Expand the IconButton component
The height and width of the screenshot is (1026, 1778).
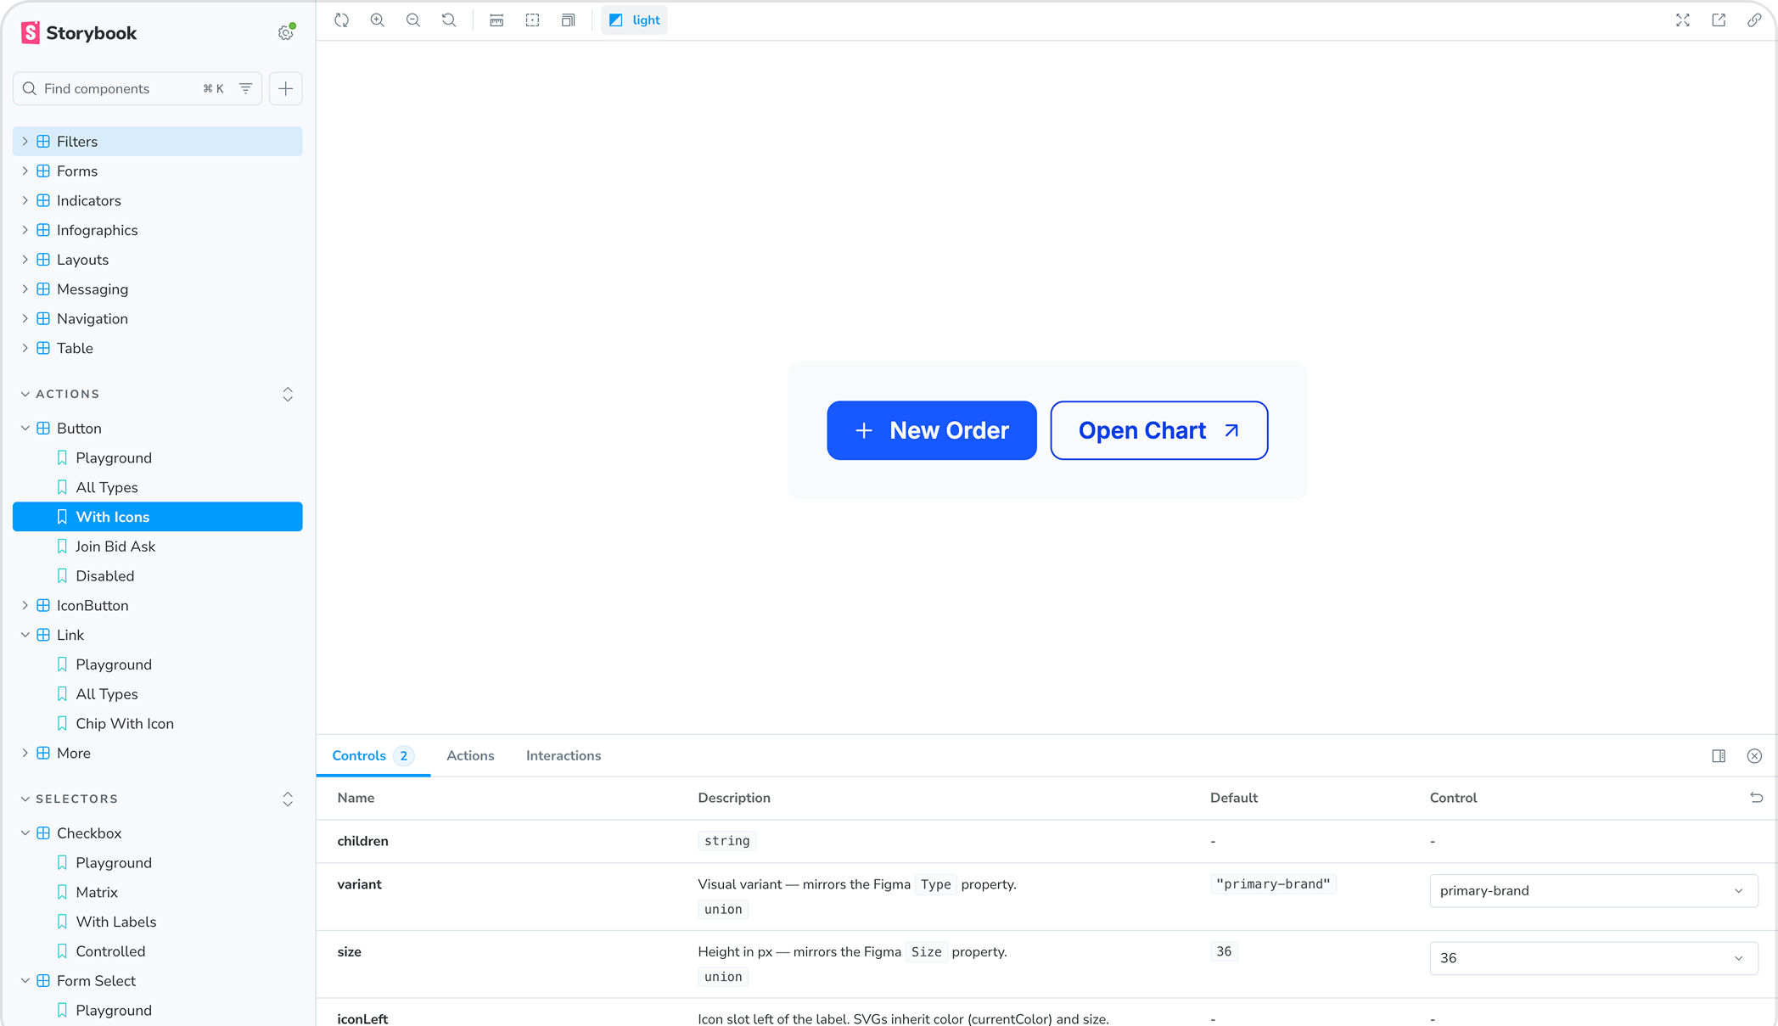coord(158,606)
